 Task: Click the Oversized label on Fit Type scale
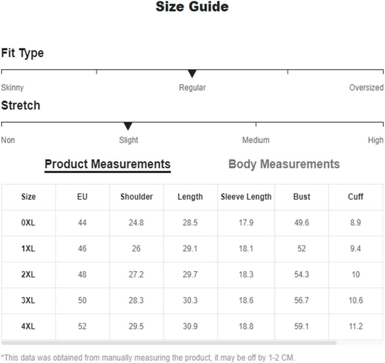point(366,87)
